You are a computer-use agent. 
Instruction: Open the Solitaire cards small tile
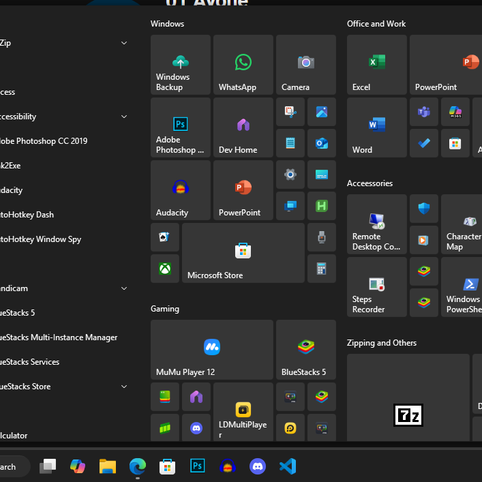(x=165, y=237)
